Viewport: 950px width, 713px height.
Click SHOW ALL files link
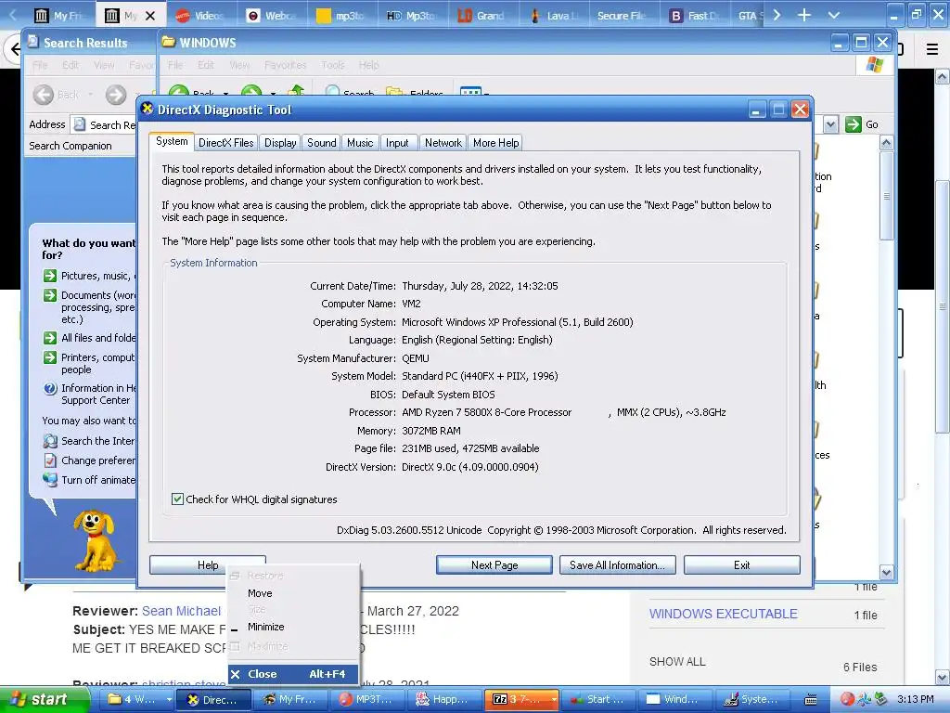pyautogui.click(x=677, y=661)
